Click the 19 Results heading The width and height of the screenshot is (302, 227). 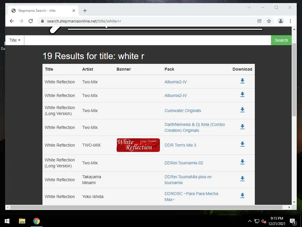[93, 56]
